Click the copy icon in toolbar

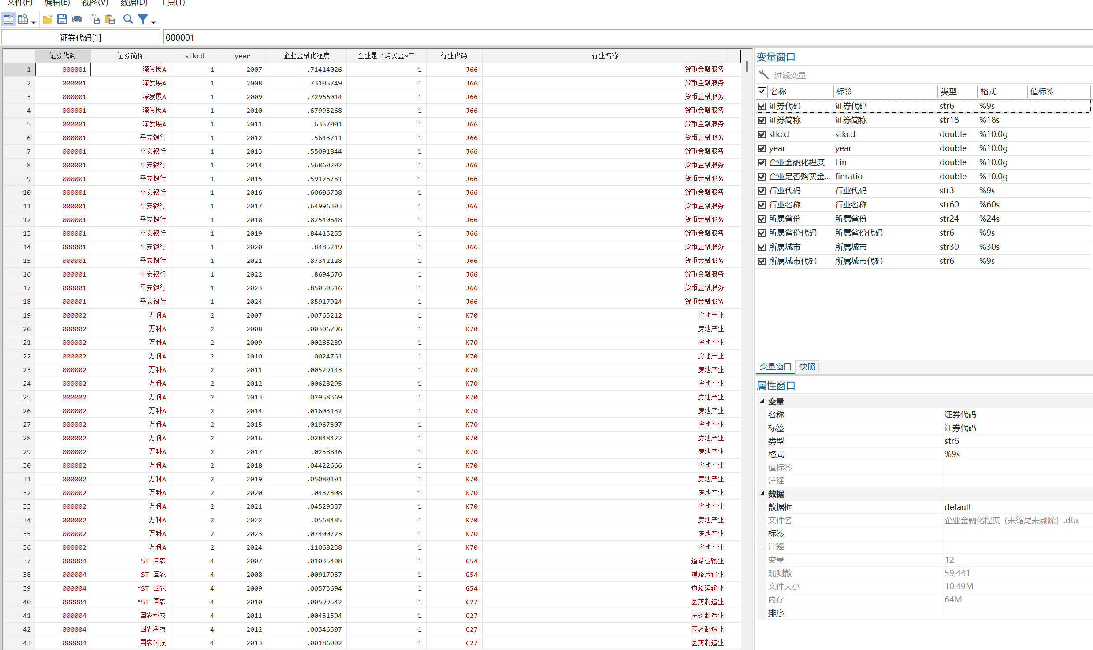pyautogui.click(x=95, y=19)
